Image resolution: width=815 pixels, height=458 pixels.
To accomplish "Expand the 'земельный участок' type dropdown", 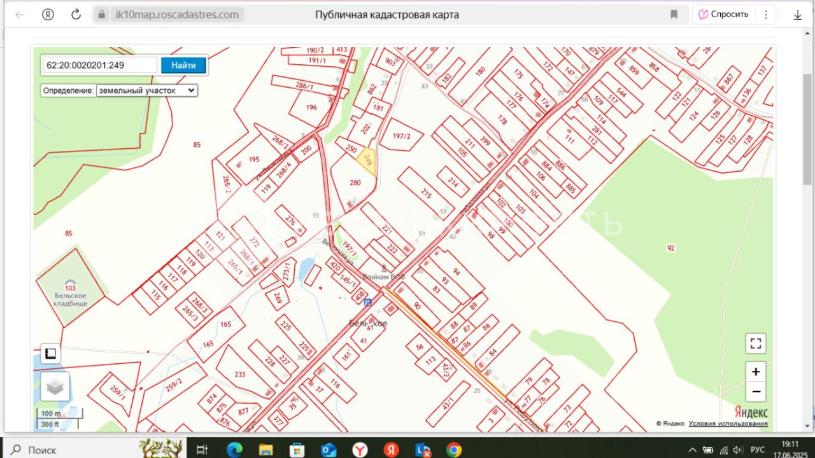I will (146, 90).
